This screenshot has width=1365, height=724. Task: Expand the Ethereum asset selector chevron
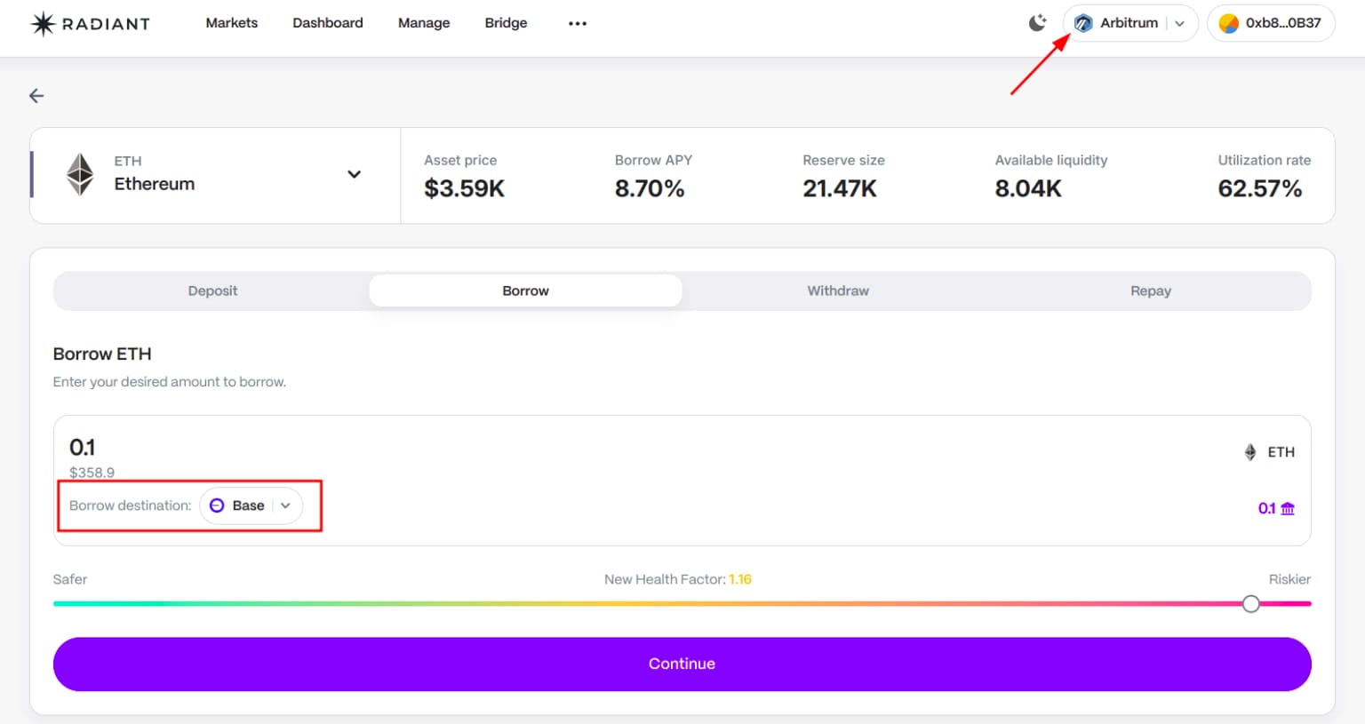[354, 174]
